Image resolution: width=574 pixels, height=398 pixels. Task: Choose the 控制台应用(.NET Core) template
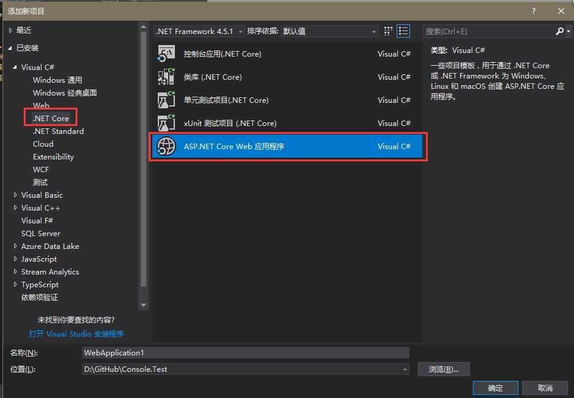[286, 54]
